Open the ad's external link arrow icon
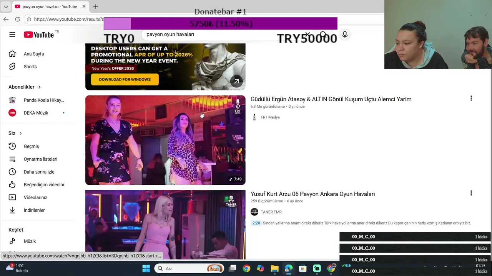The image size is (492, 276). (x=236, y=81)
